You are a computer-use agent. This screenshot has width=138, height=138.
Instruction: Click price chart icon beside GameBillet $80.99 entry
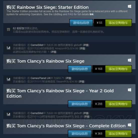point(9,114)
